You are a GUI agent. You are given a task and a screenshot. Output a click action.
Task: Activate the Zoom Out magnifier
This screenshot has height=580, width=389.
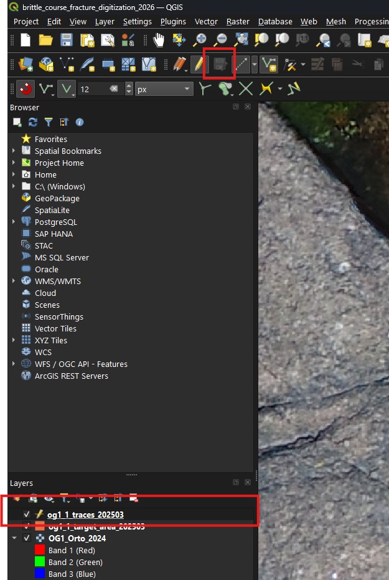220,40
